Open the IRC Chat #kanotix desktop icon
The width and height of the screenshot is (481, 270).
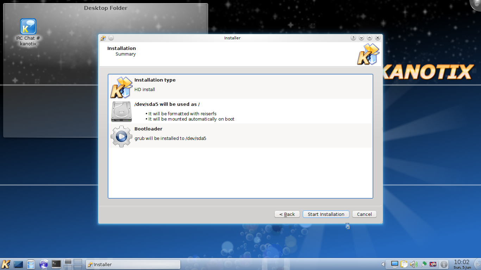click(x=28, y=32)
